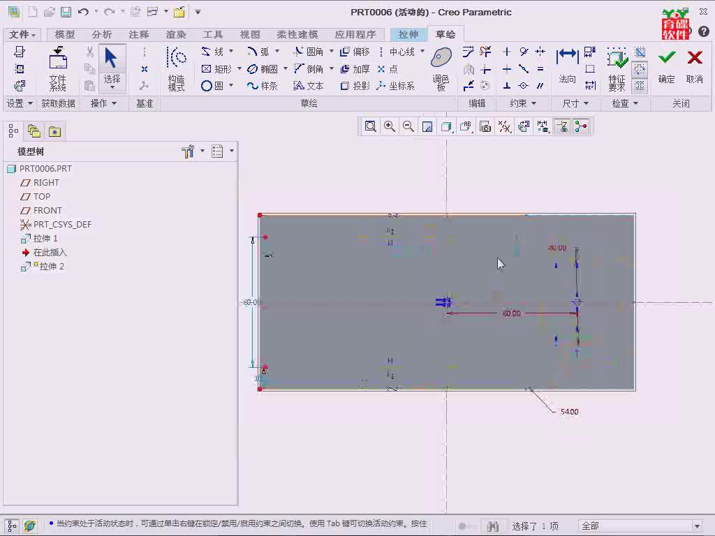
Task: Open the sketch Palette
Action: tap(441, 69)
